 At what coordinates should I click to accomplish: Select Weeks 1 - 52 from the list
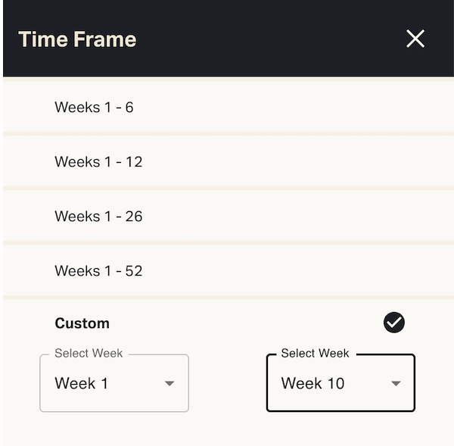pos(98,270)
